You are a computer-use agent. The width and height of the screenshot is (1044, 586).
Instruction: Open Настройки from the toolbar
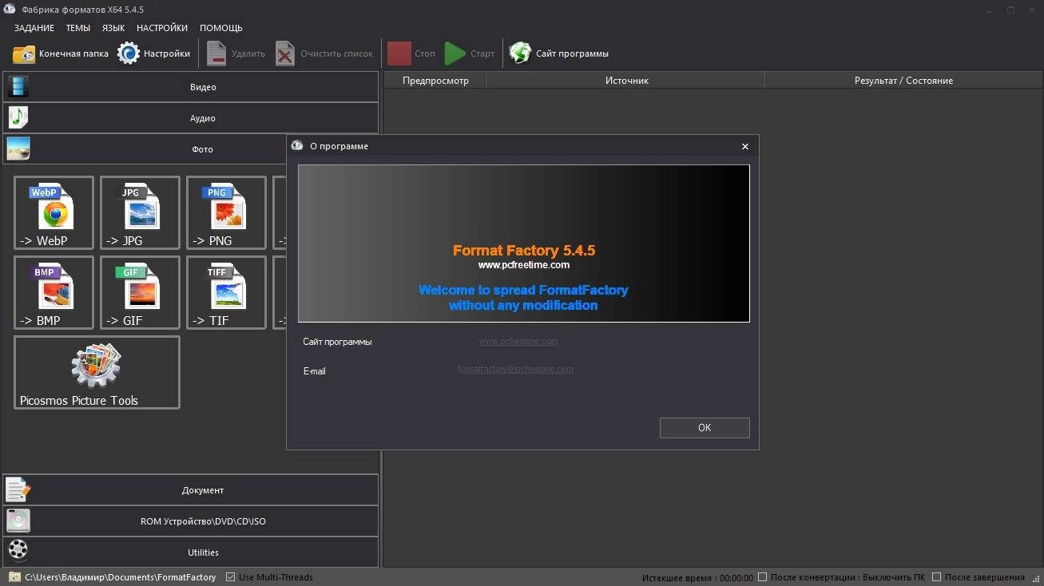click(154, 53)
